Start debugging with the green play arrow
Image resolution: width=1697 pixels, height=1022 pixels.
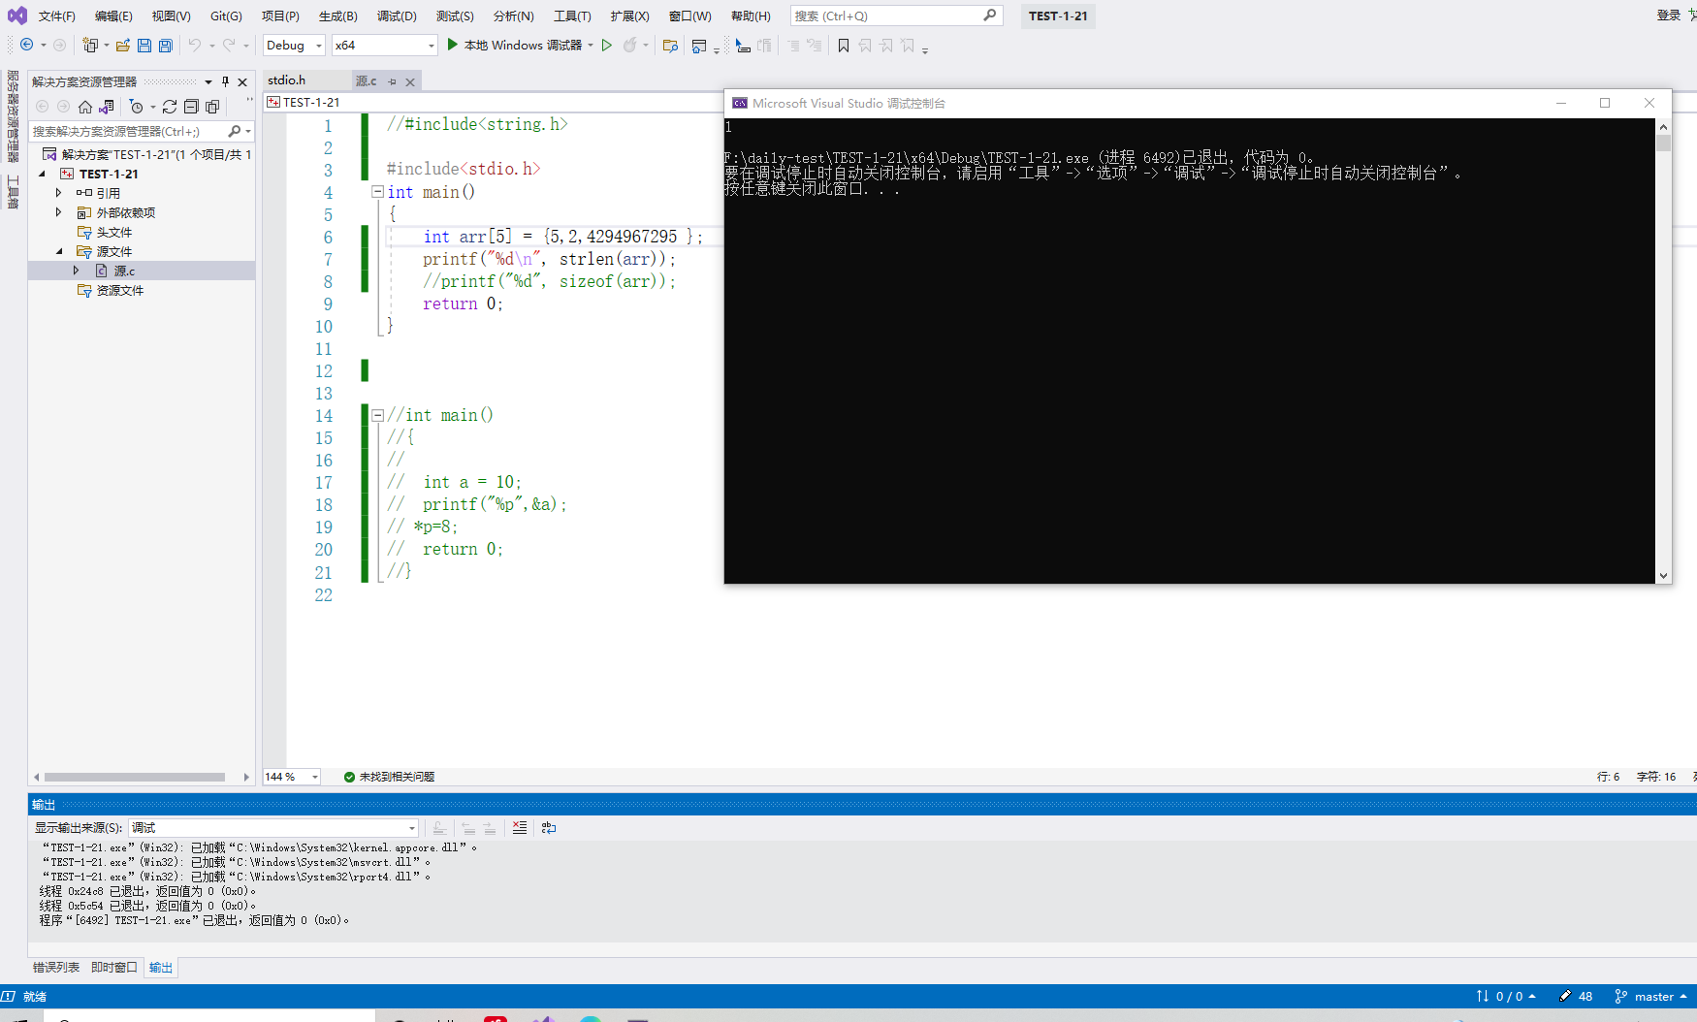pos(452,45)
